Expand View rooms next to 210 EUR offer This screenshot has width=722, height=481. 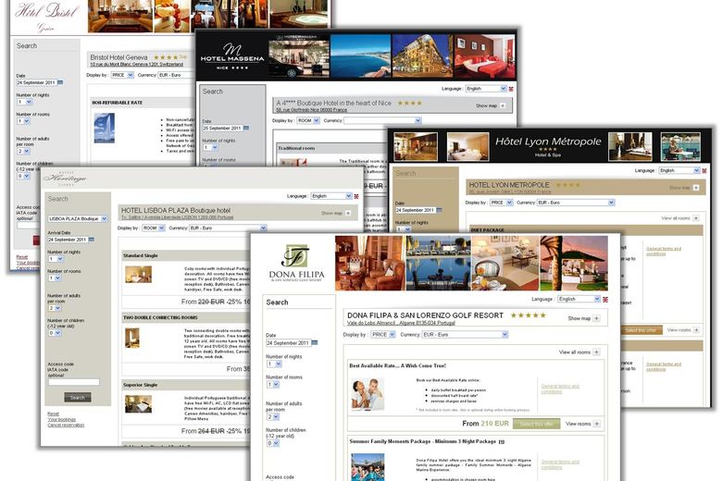(x=597, y=424)
